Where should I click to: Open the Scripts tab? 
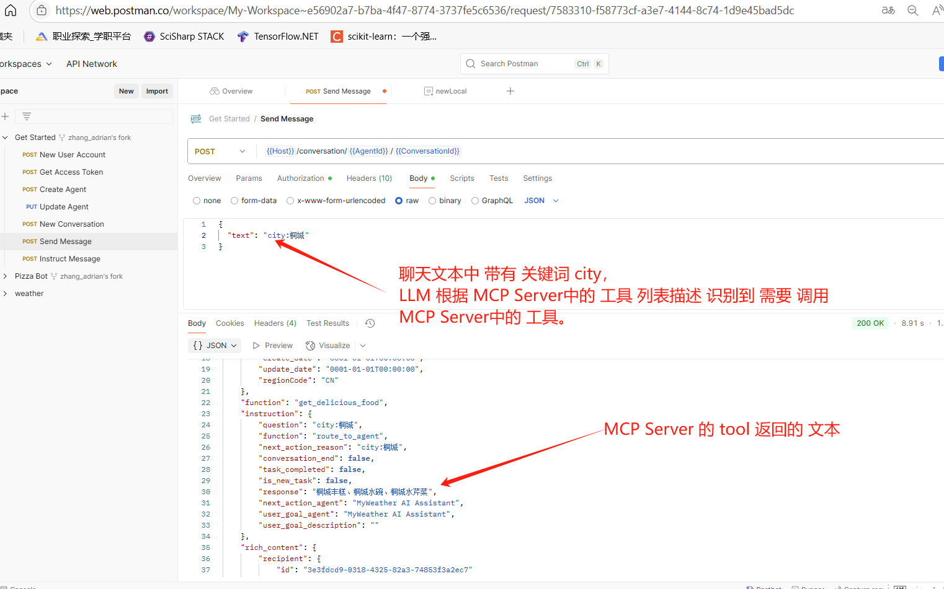[462, 178]
